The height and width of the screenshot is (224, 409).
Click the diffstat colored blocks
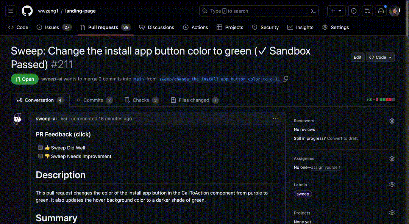pos(387,99)
